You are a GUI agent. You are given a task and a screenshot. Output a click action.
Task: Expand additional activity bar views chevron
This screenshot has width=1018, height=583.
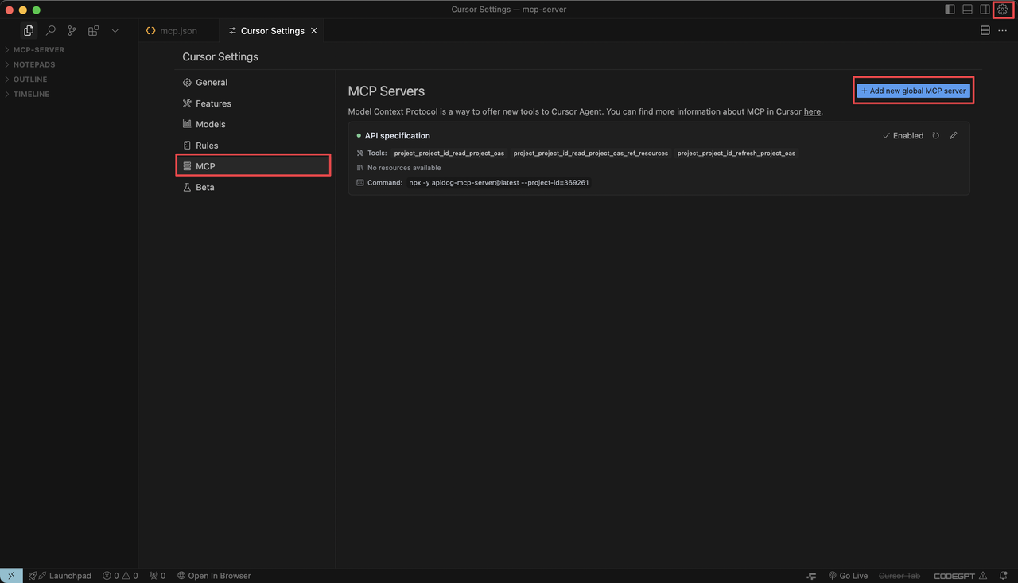coord(115,30)
